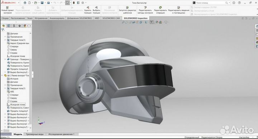Switch to the Сборка ribbon tab
258x139 pixels.
pos(5,18)
